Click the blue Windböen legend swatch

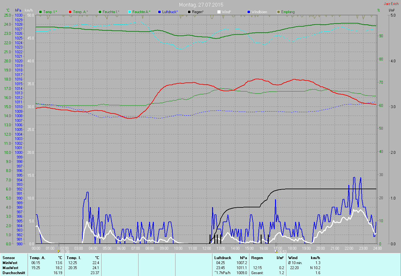[249, 12]
